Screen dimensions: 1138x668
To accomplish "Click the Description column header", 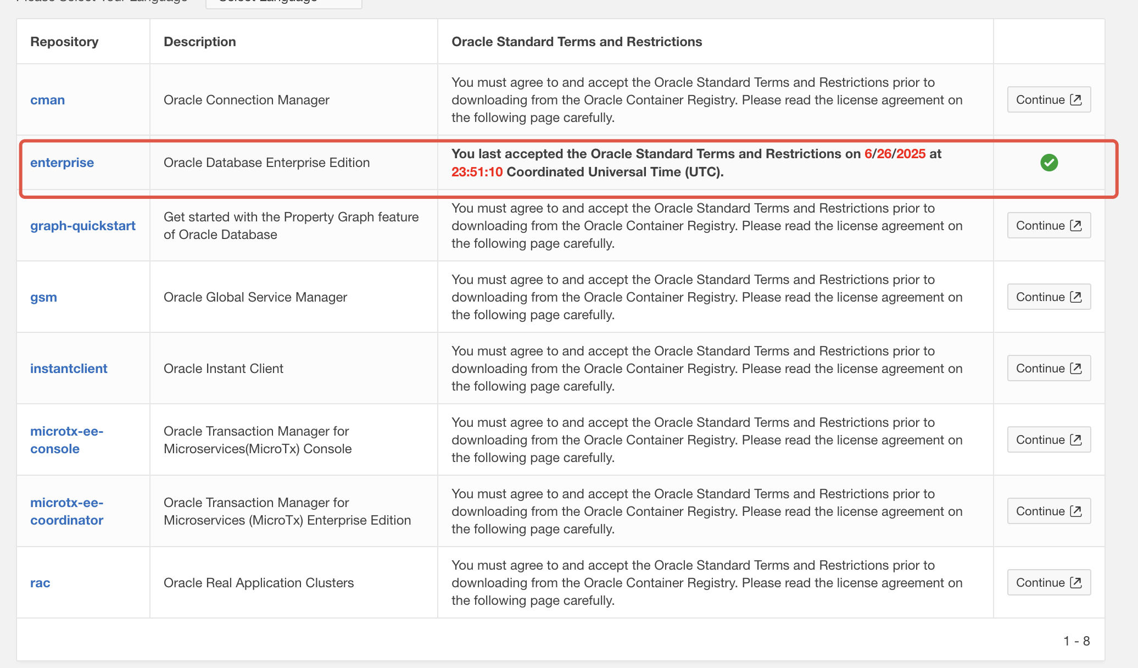I will point(200,42).
